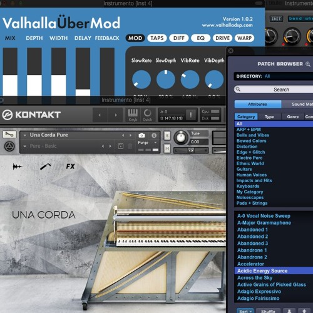Toggle the Mute M button
The width and height of the screenshot is (313, 313).
167,148
